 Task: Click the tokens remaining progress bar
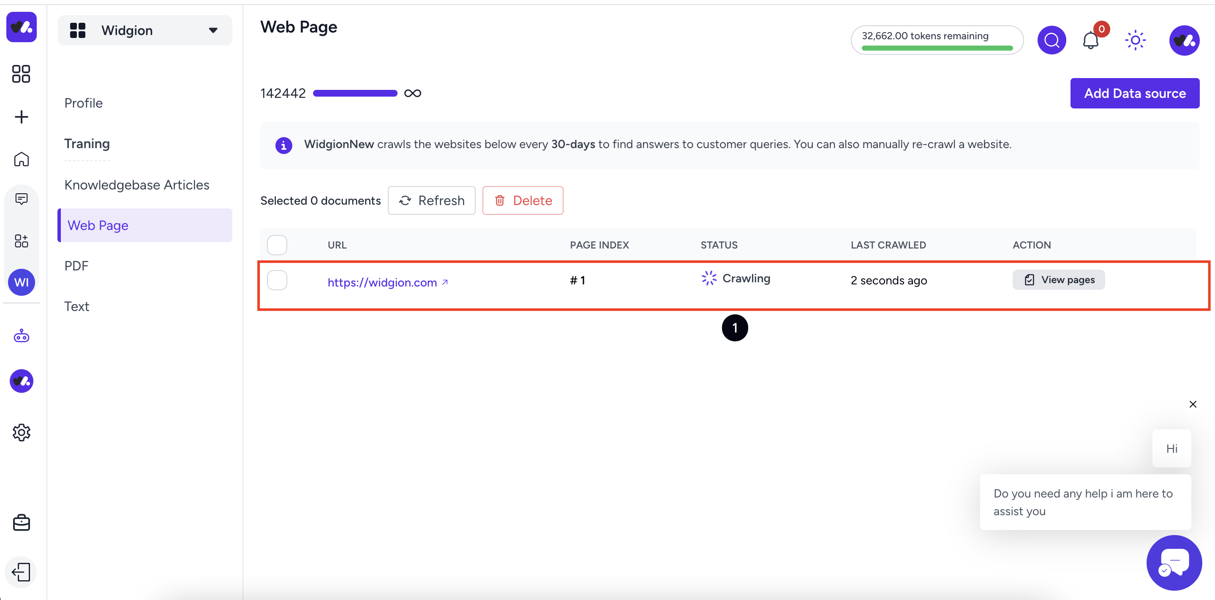(x=937, y=48)
